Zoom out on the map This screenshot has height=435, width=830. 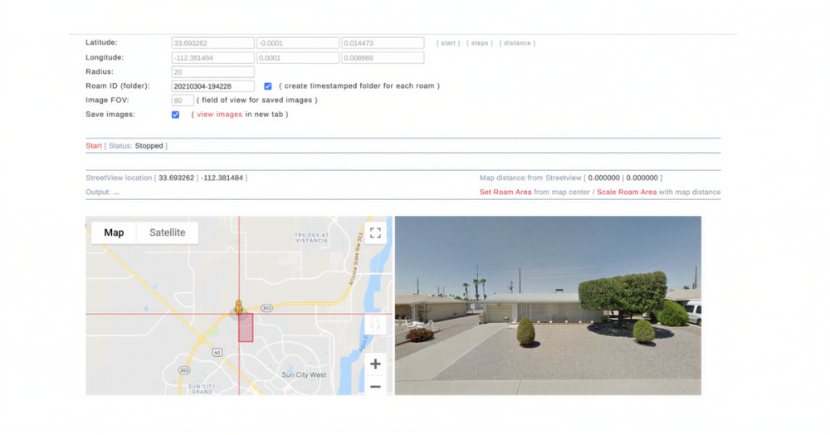click(x=375, y=386)
